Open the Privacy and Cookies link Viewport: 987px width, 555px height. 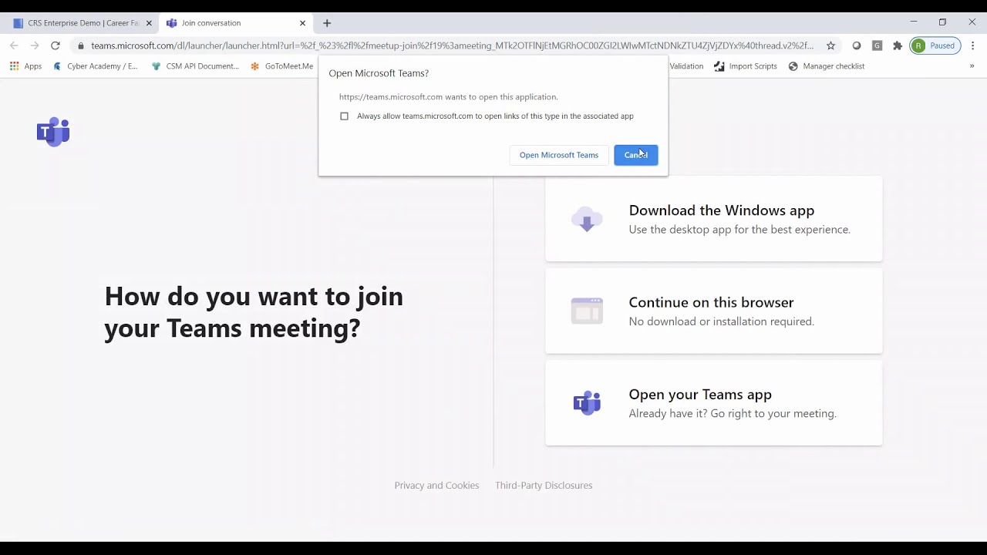[x=436, y=486]
